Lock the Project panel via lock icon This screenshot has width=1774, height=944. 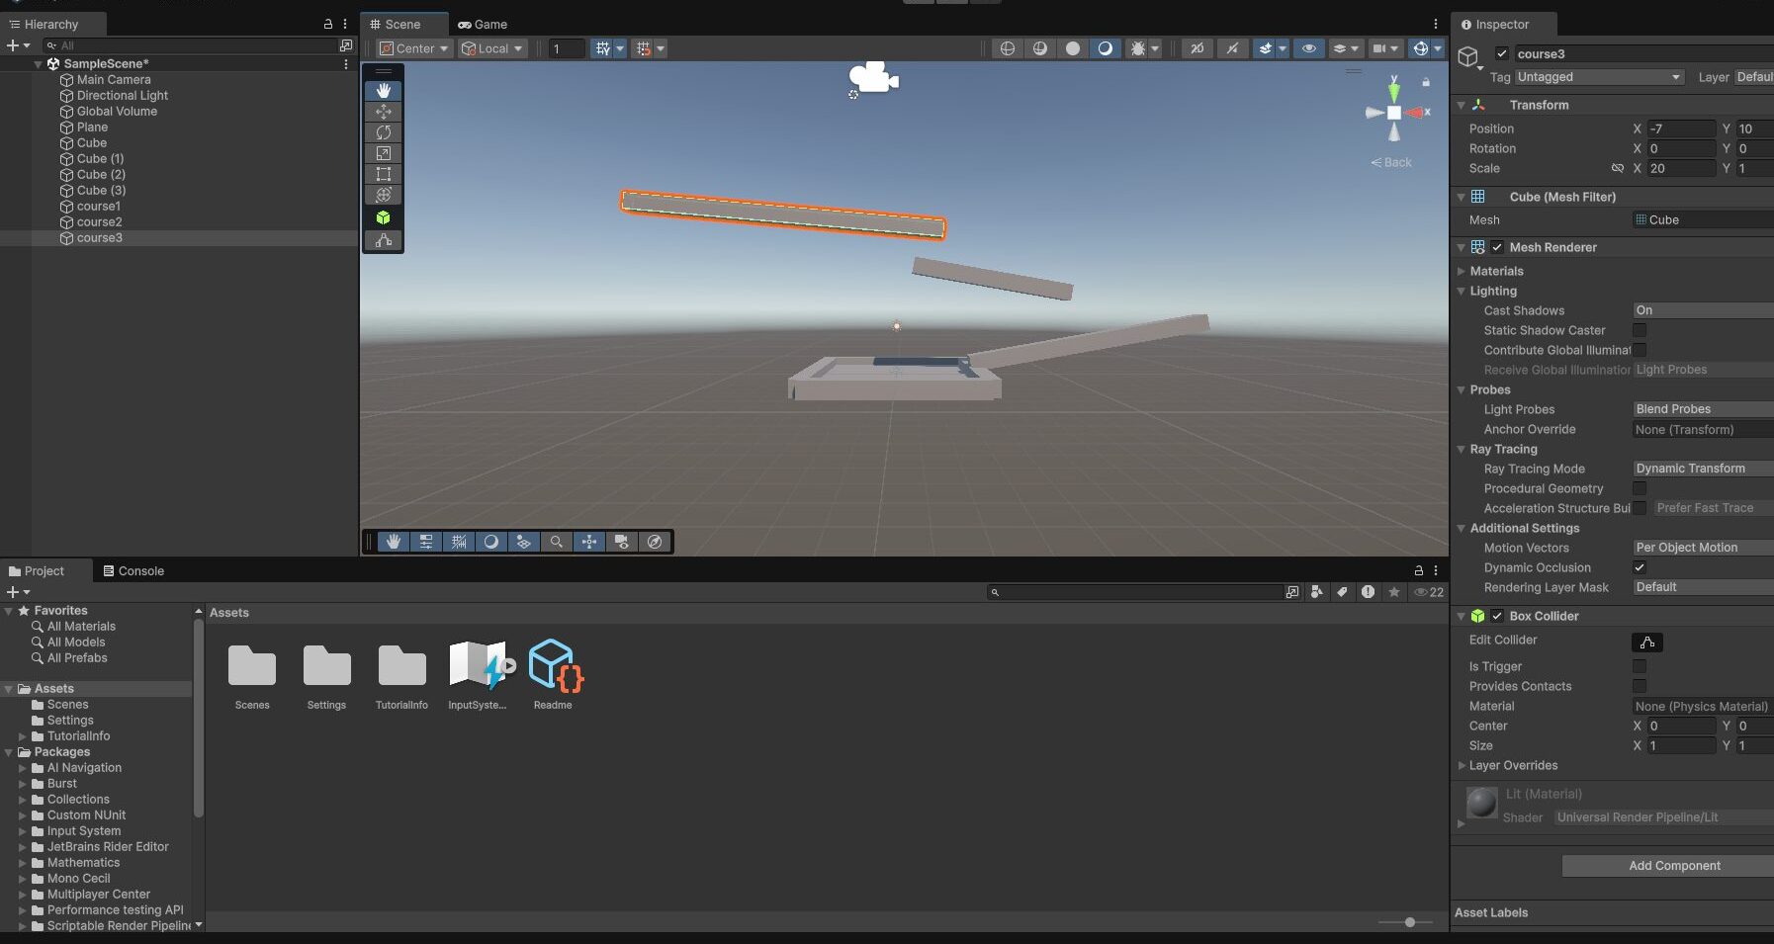click(1419, 571)
